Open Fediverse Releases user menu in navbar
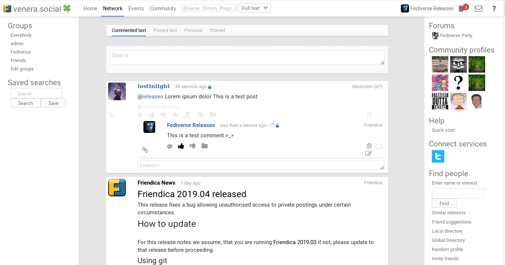The height and width of the screenshot is (265, 505). (427, 8)
